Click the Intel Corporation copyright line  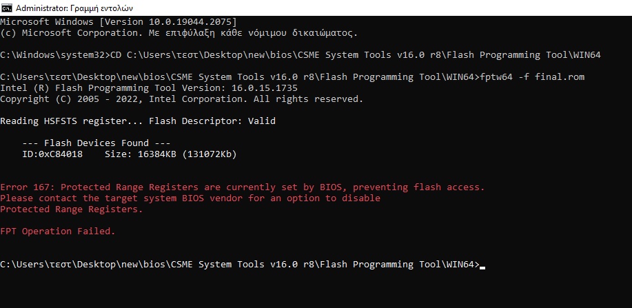tap(181, 99)
